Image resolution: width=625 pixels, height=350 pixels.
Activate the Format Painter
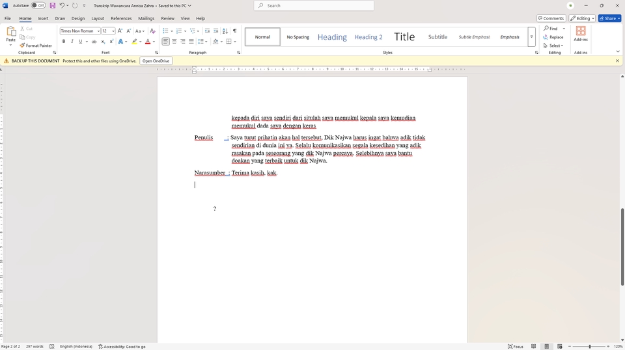point(36,46)
